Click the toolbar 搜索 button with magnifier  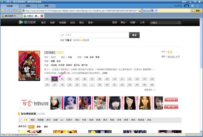(197, 10)
